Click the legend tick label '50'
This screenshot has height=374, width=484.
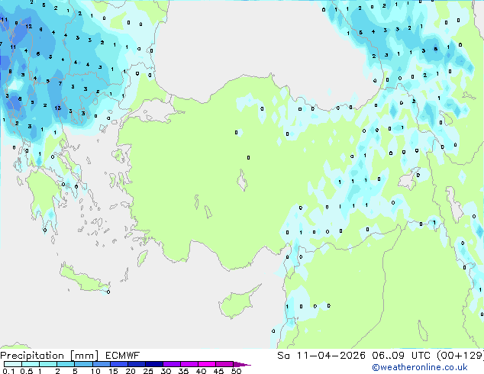236,371
